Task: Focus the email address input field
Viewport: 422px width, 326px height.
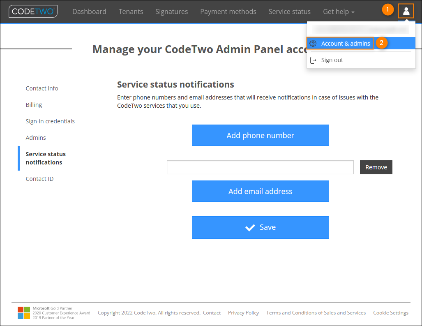Action: click(x=260, y=167)
